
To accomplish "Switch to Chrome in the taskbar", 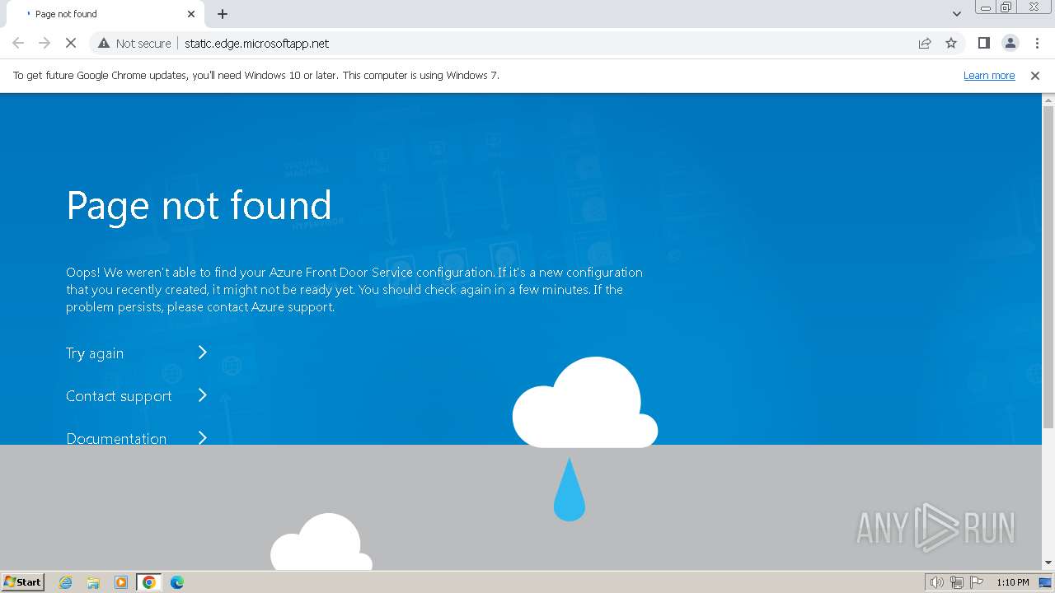I will point(149,582).
